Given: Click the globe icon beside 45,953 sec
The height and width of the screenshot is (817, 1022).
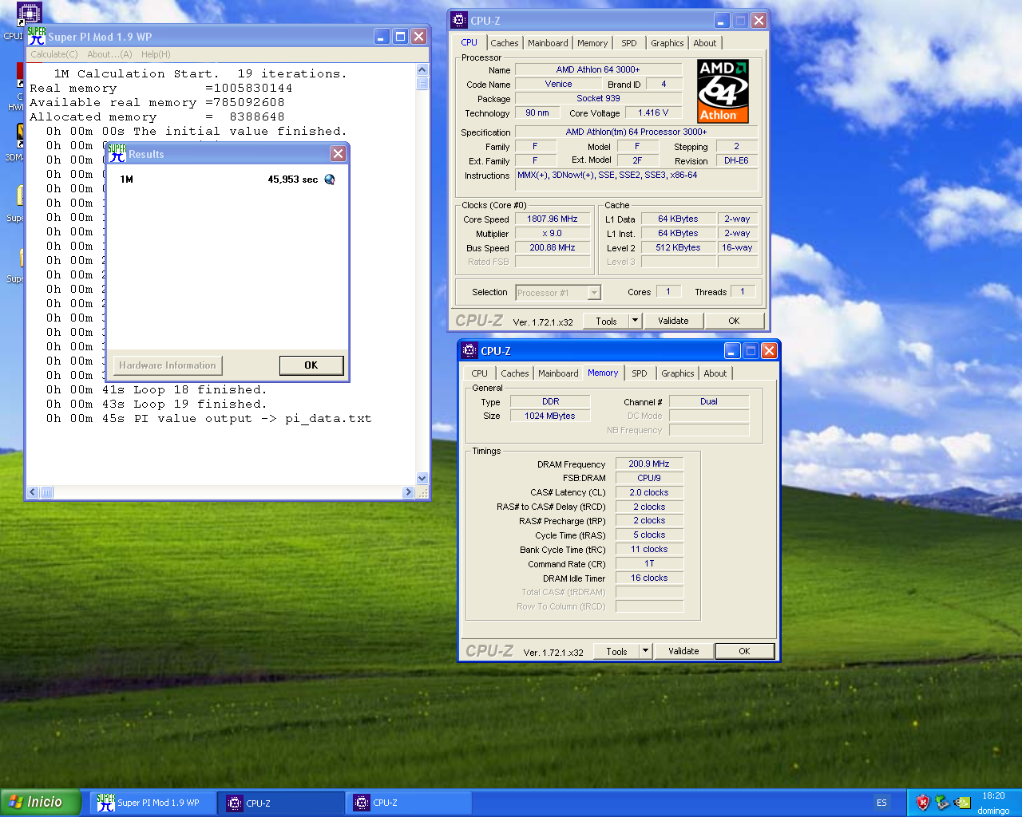Looking at the screenshot, I should coord(330,180).
